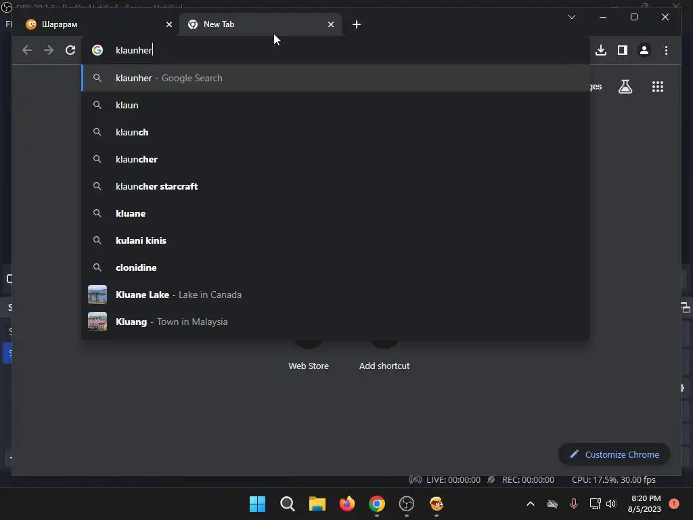Click the Kluane Lake thumbnail image
Screen dimensions: 693x520
click(x=97, y=295)
